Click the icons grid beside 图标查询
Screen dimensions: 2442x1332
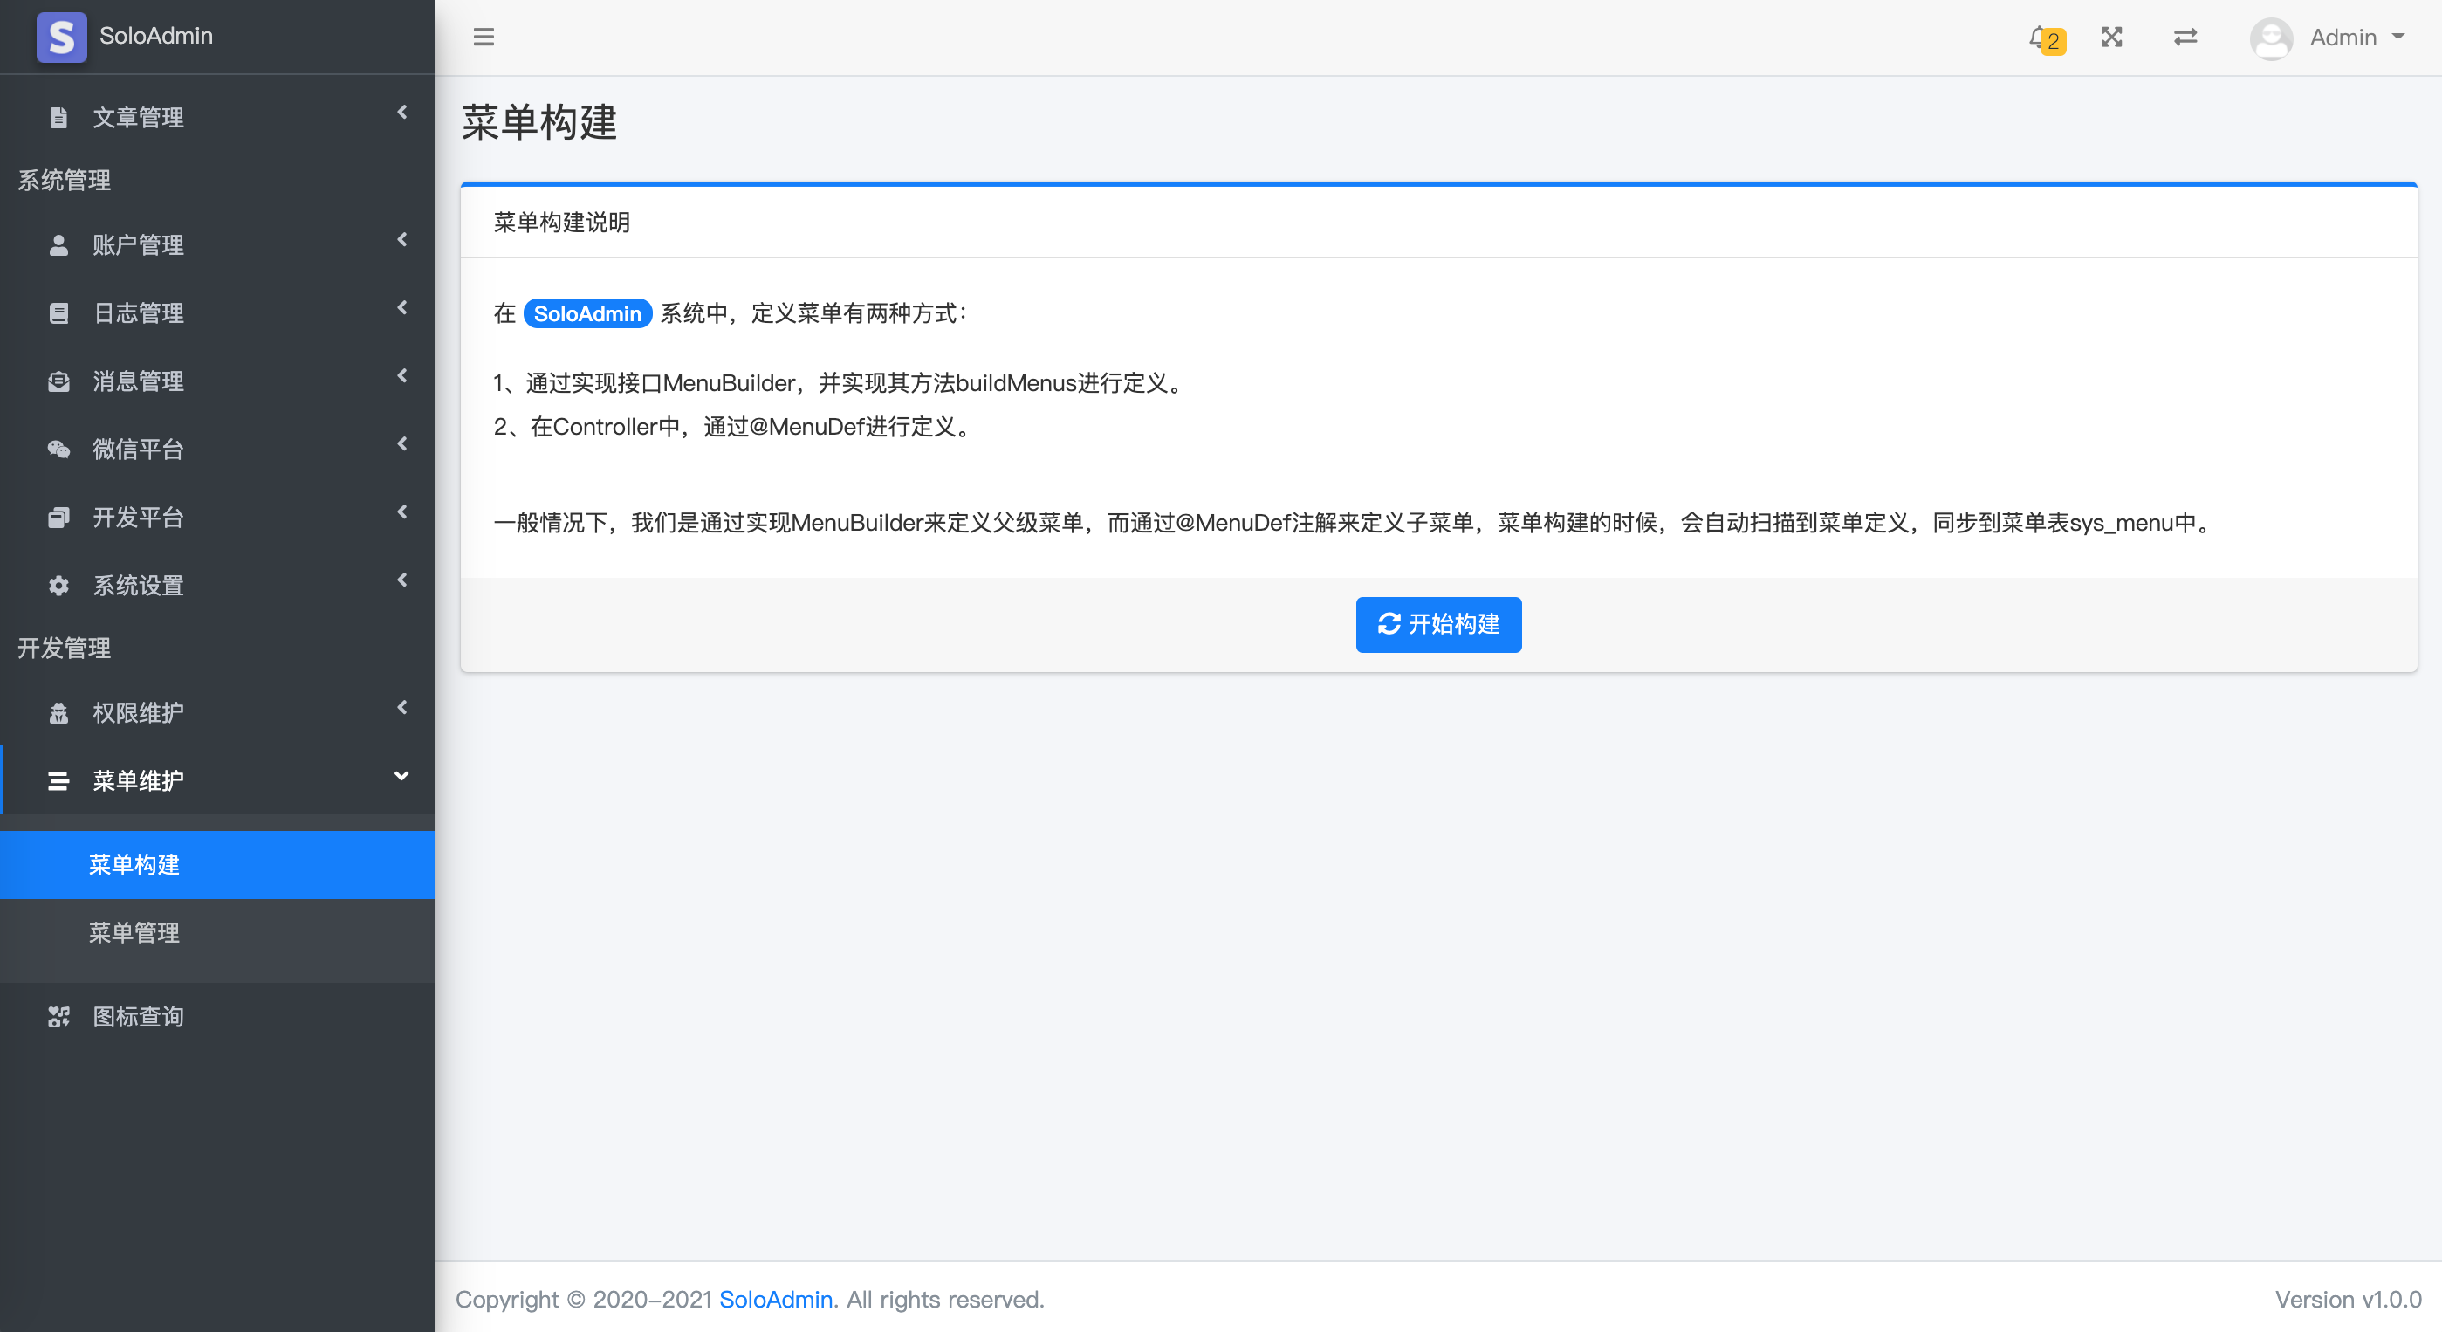pos(58,1017)
